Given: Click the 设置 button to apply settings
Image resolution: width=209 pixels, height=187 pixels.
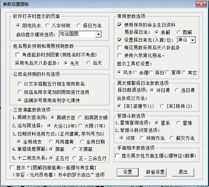Looking at the screenshot, I should (128, 172).
